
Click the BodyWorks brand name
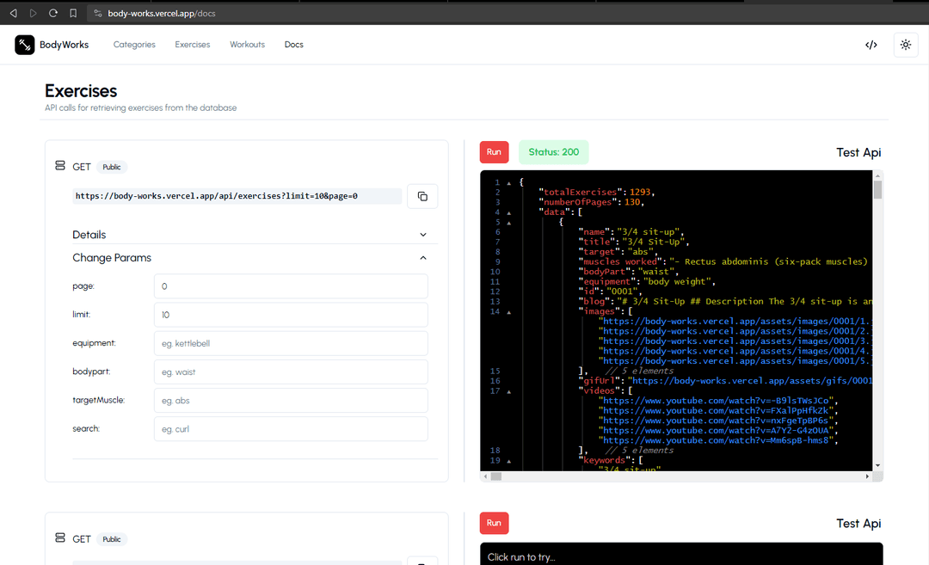(x=64, y=45)
